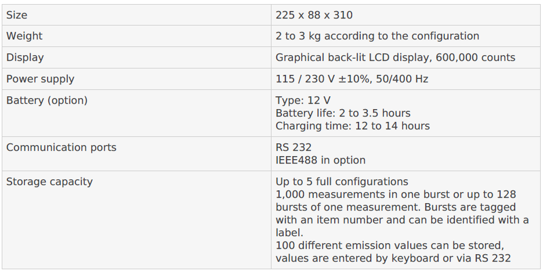Click the Weight row label
Viewport: 543px width, 271px height.
tap(24, 36)
